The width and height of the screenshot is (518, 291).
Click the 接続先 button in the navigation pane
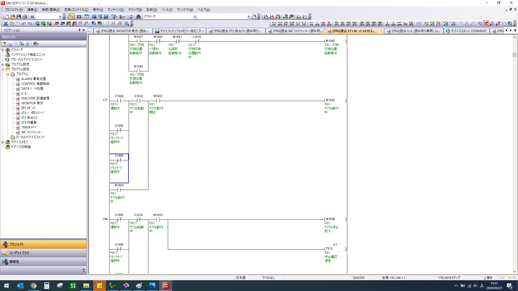(43, 261)
